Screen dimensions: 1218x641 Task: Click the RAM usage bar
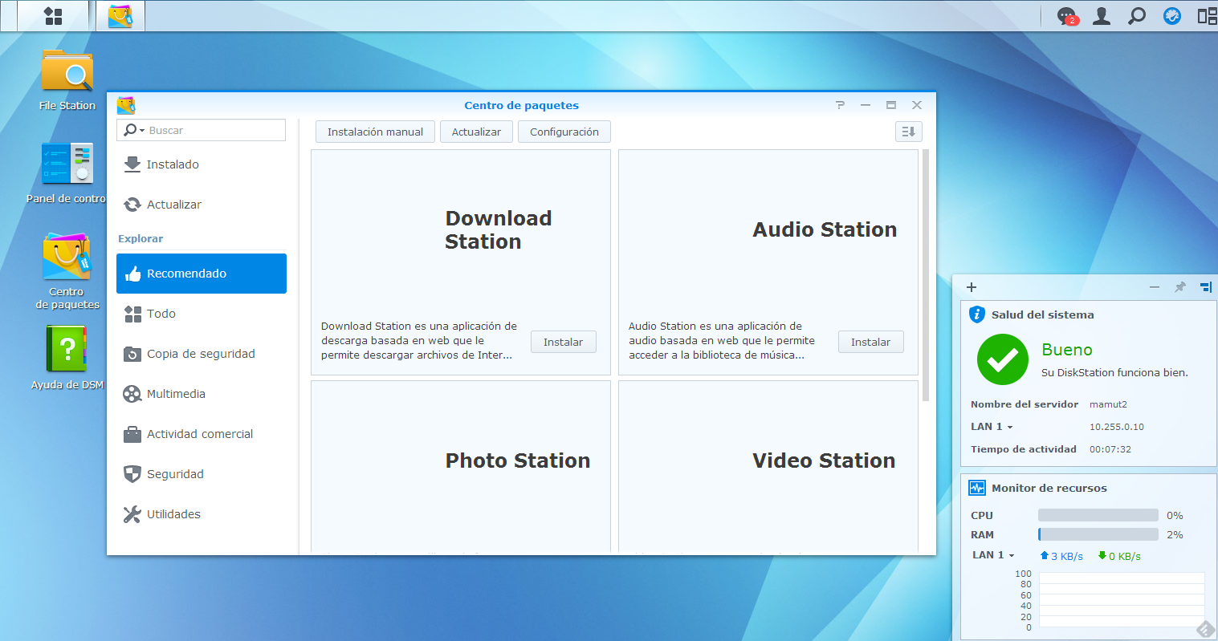(1098, 534)
